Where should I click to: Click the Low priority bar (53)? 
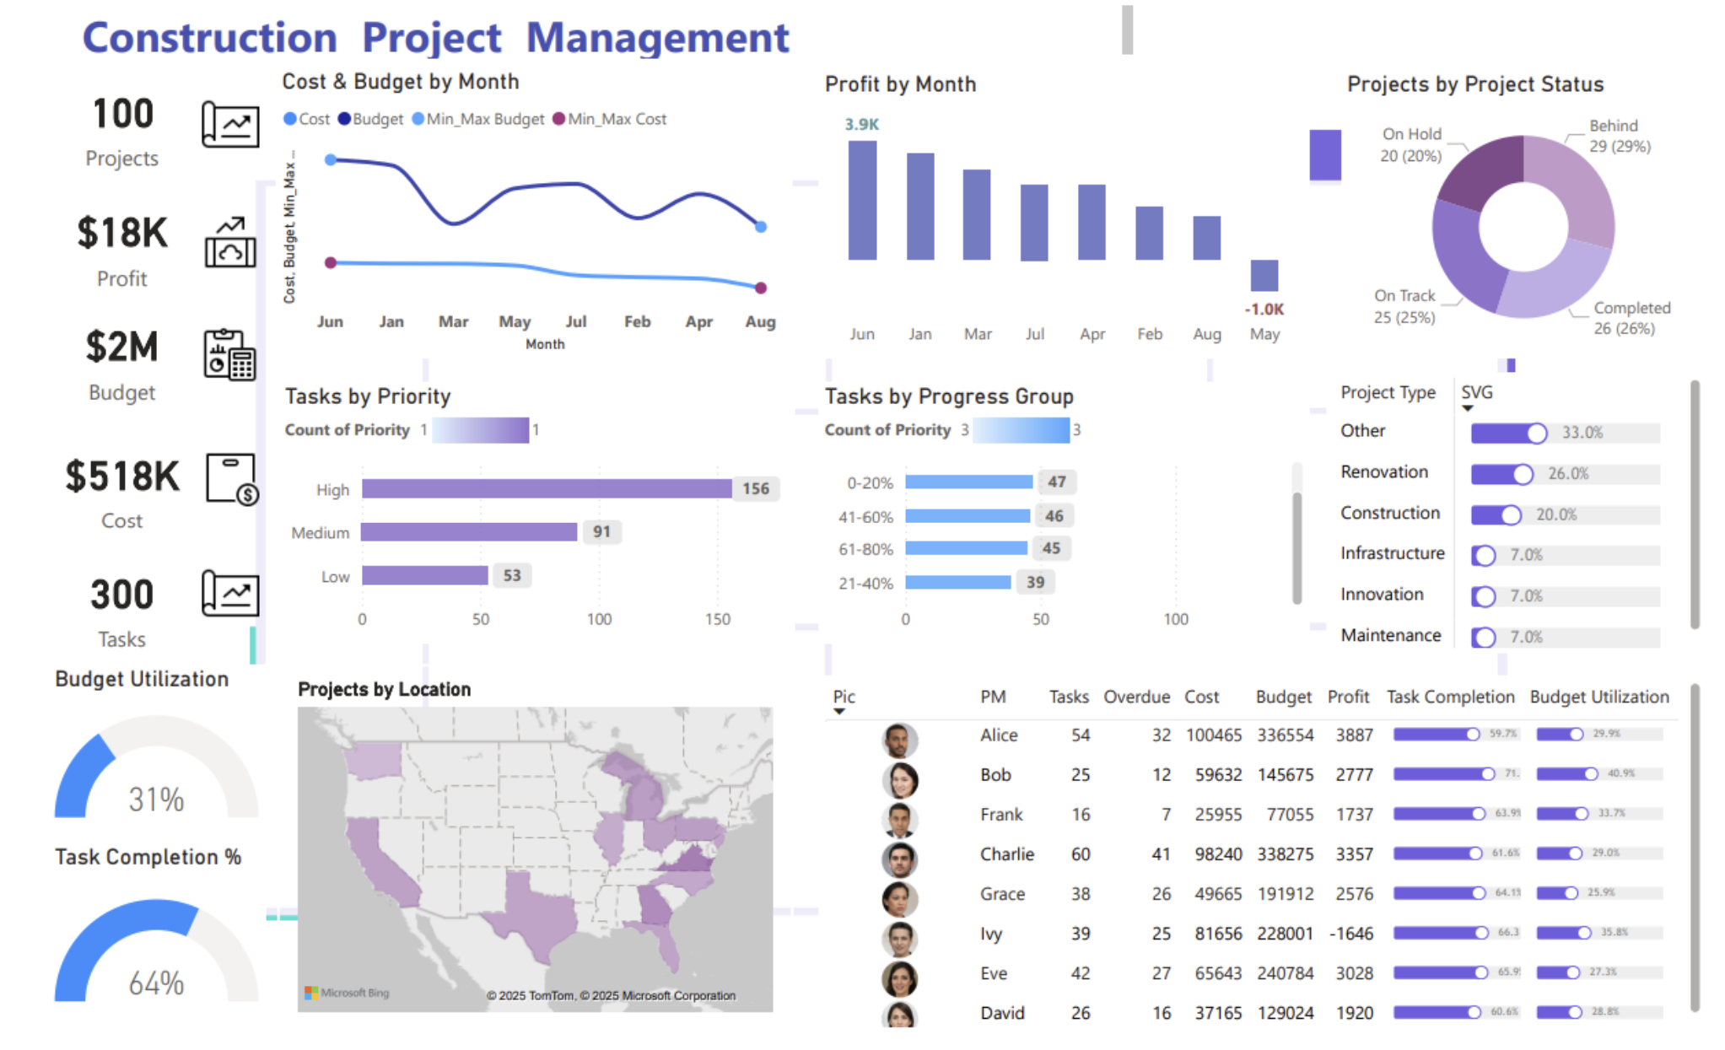[425, 575]
